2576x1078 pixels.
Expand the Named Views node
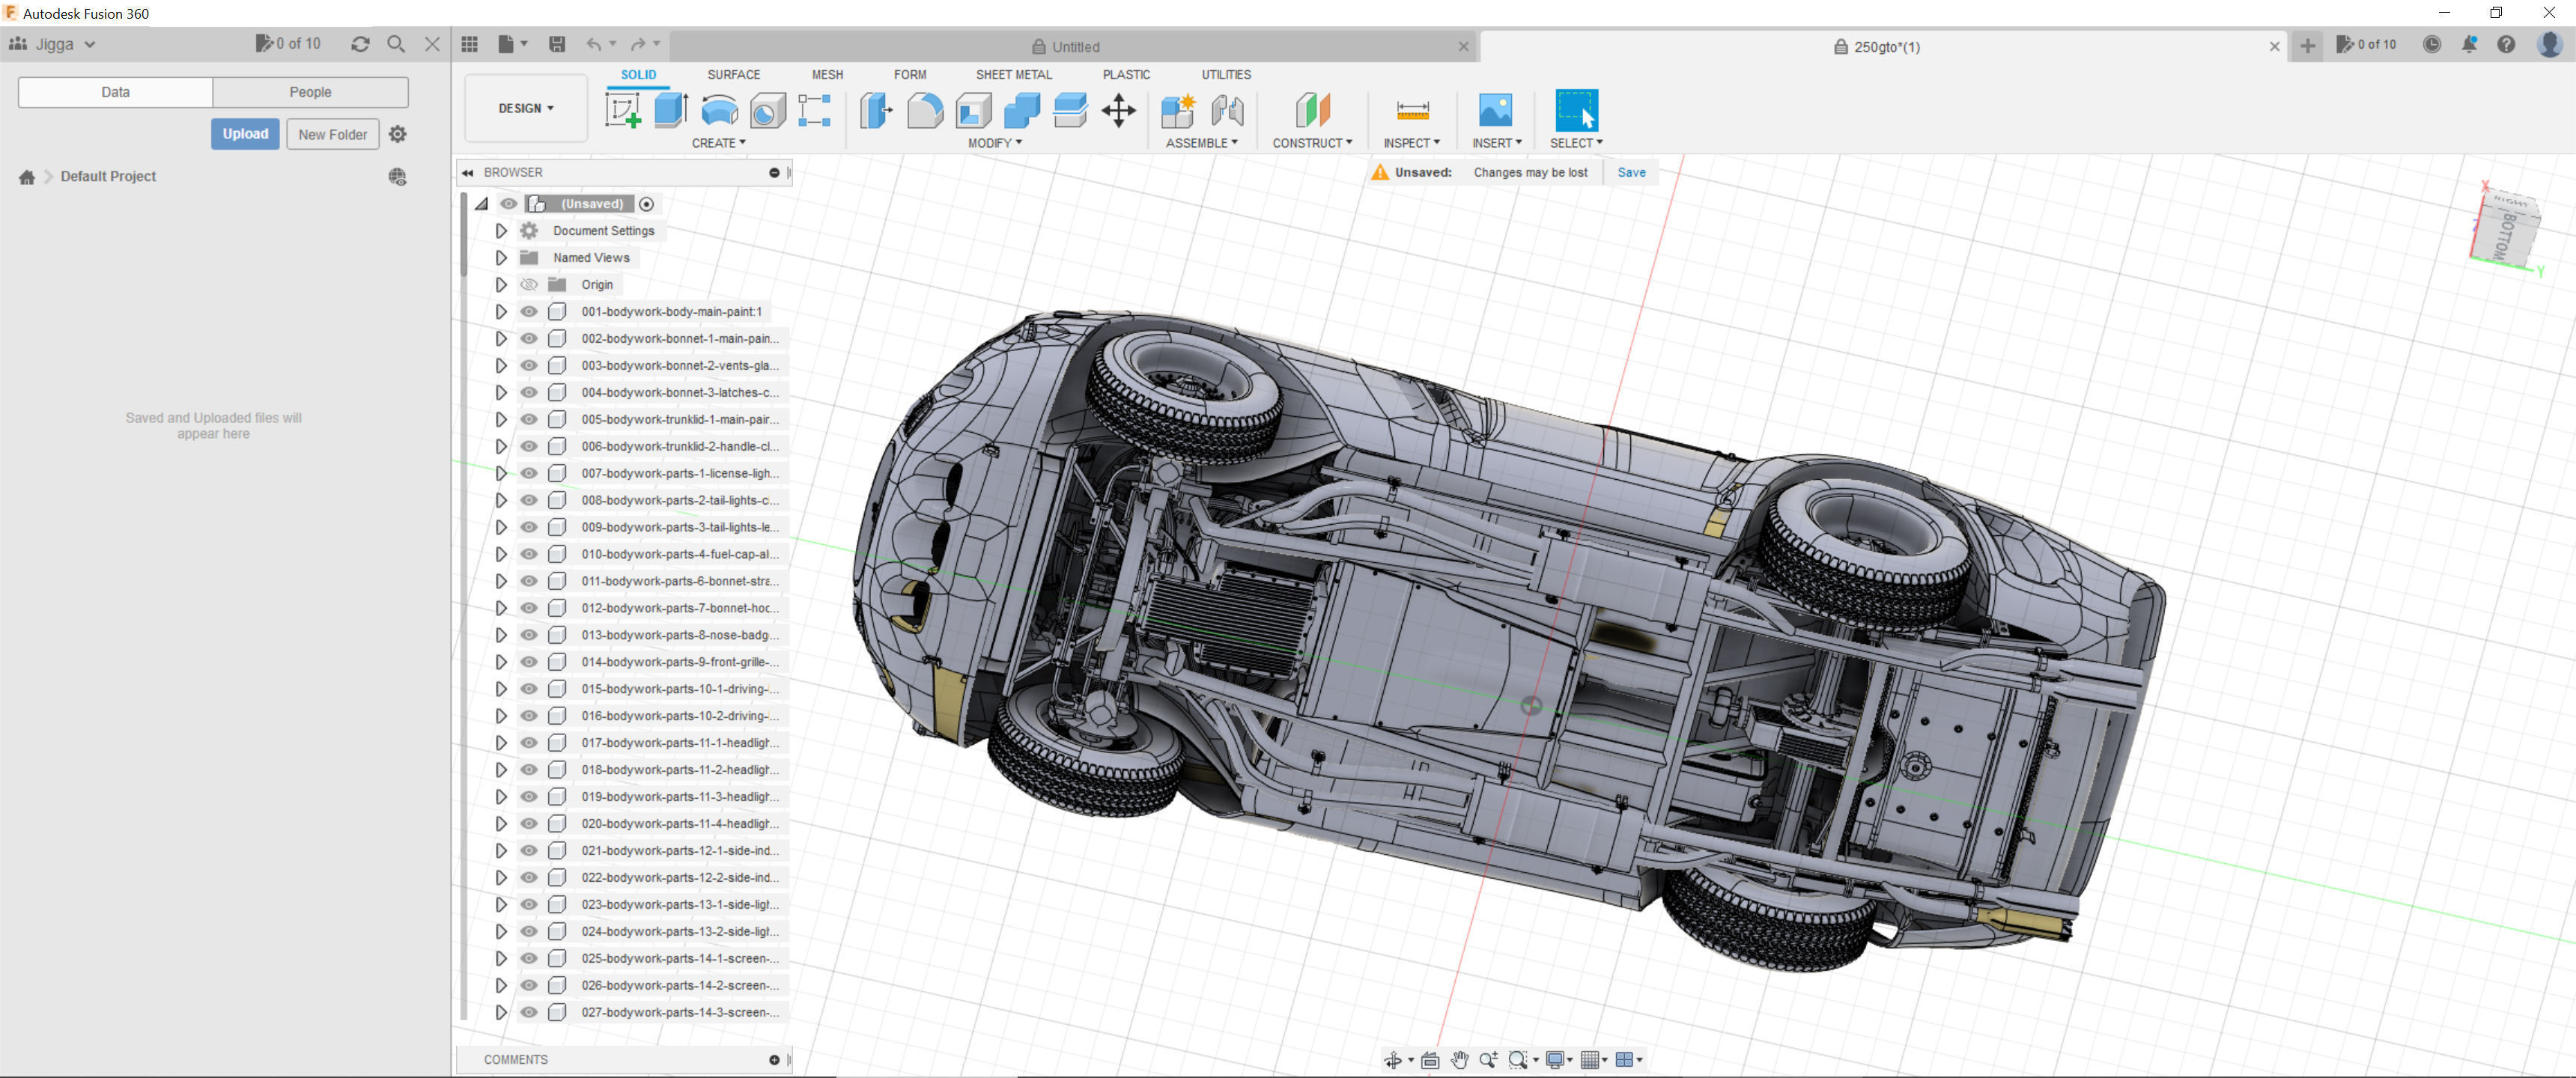(501, 258)
